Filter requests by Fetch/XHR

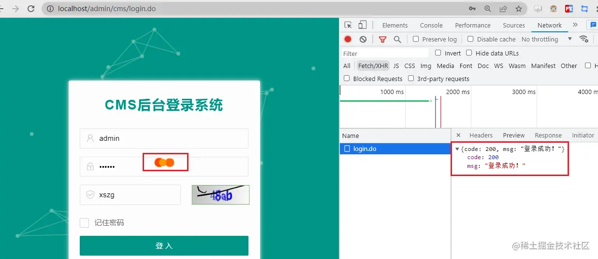[x=373, y=66]
